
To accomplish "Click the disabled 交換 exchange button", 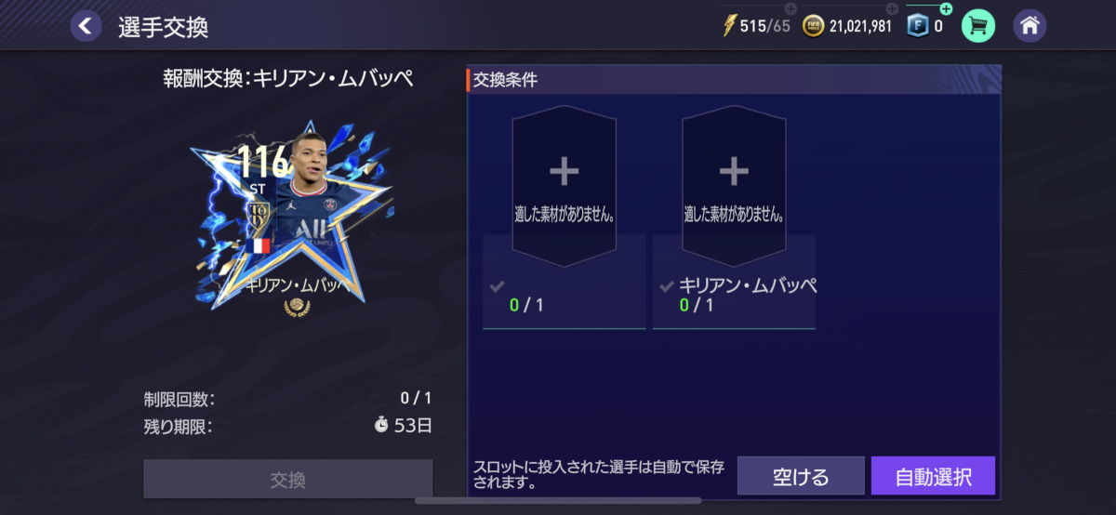I will [287, 480].
